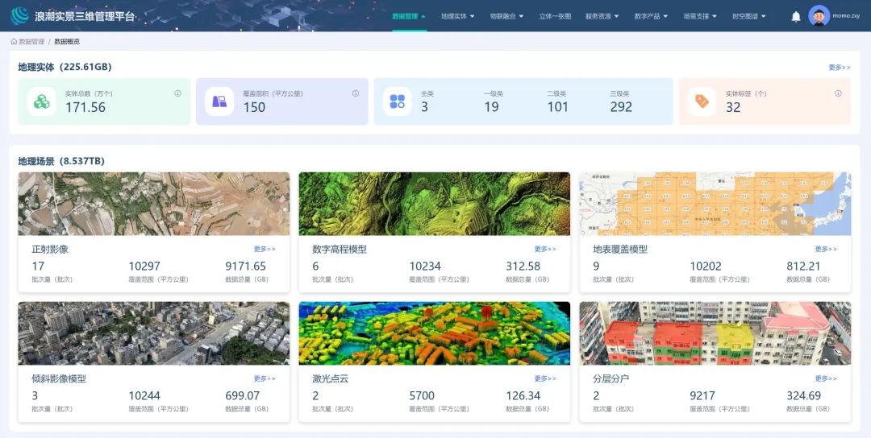871x438 pixels.
Task: Click the 一级类 value 19
Action: coord(492,107)
